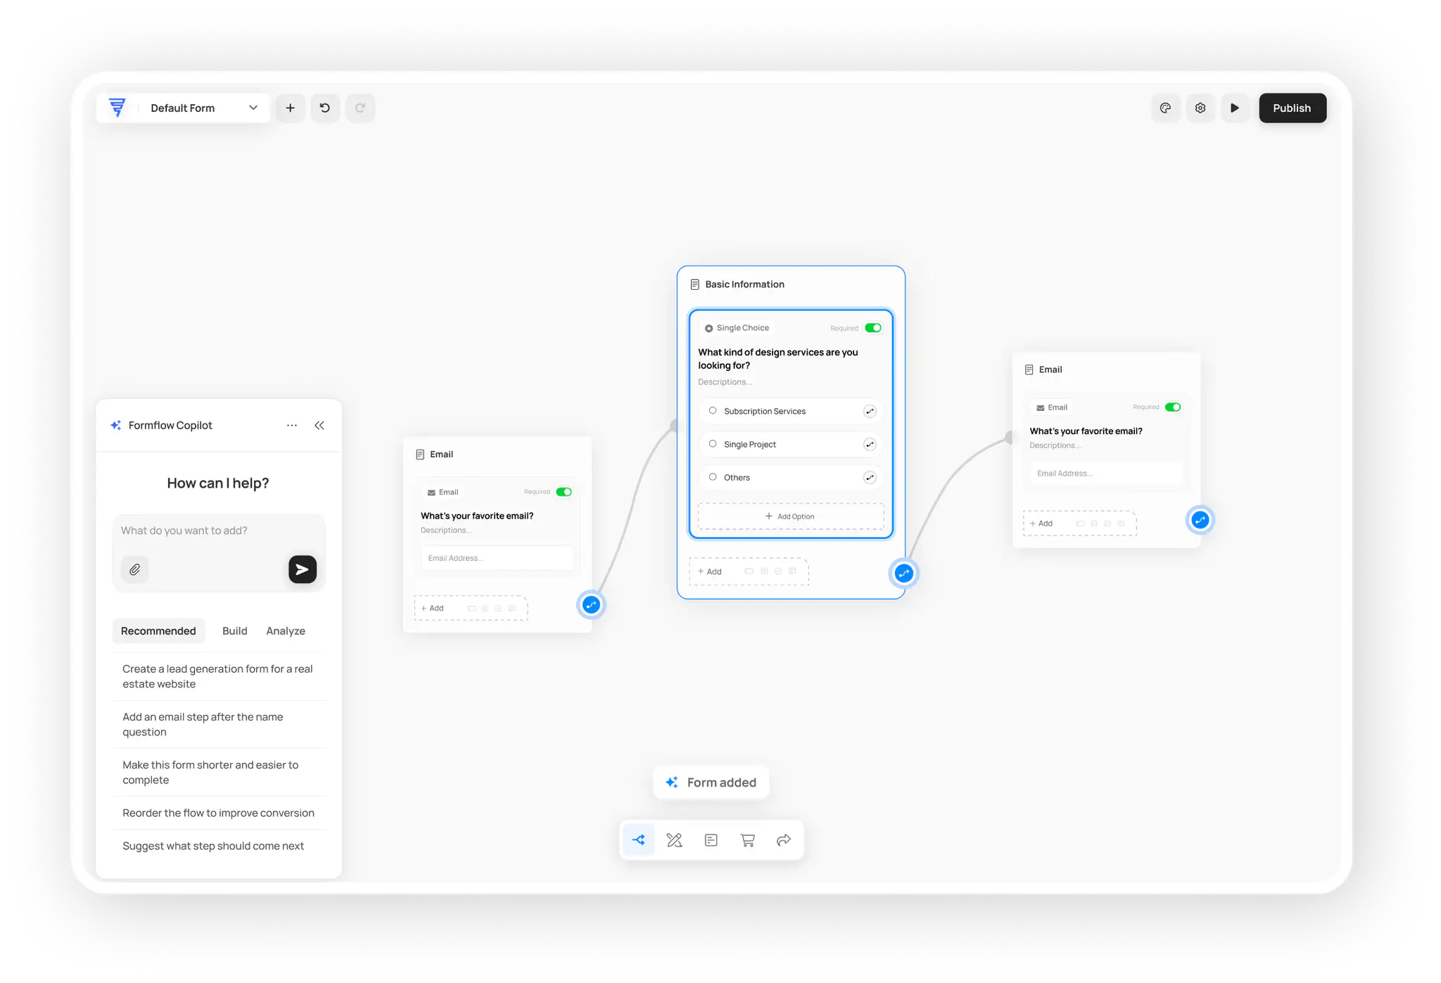The image size is (1441, 983).
Task: Click the paperclip attachment icon in Copilot
Action: click(x=134, y=569)
